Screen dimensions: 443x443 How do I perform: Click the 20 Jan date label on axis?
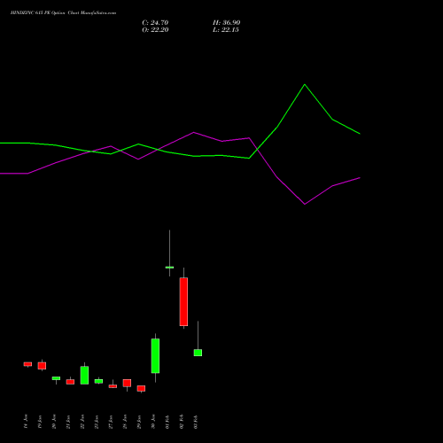tap(54, 422)
